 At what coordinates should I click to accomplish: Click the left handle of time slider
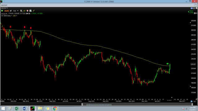coord(82,104)
